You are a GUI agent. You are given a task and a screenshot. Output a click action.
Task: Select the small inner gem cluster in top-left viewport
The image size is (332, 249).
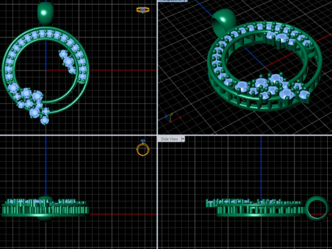[68, 62]
